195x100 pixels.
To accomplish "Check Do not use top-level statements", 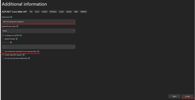I will 3,58.
